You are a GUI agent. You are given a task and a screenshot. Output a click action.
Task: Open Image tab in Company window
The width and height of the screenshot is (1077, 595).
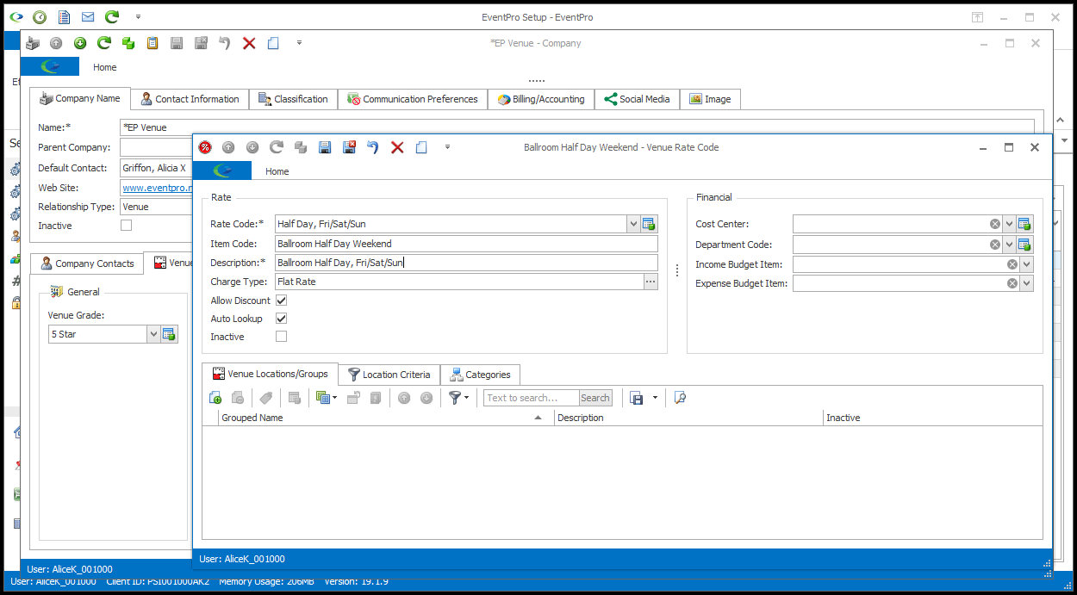coord(710,99)
